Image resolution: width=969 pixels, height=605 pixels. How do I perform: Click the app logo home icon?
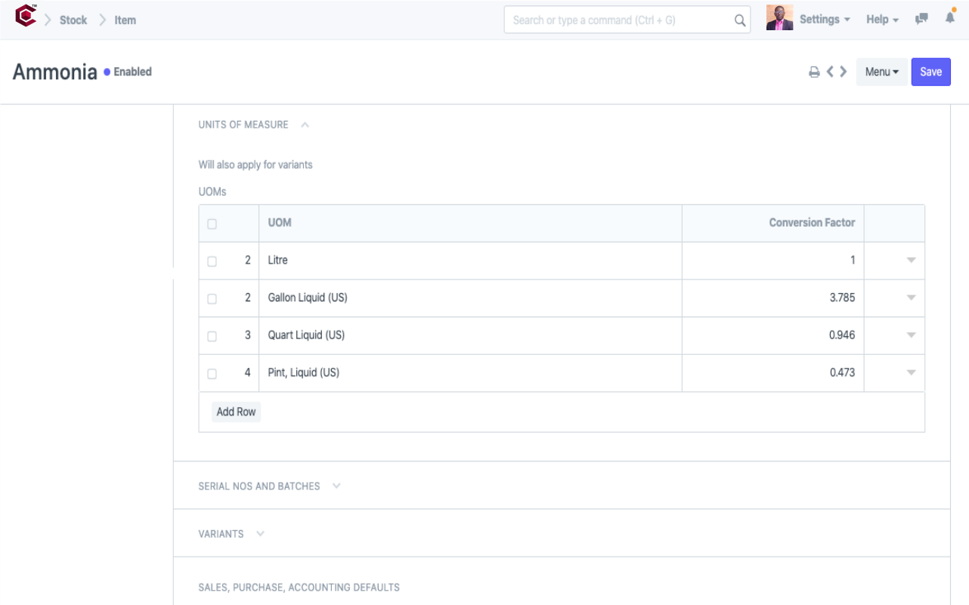tap(26, 17)
